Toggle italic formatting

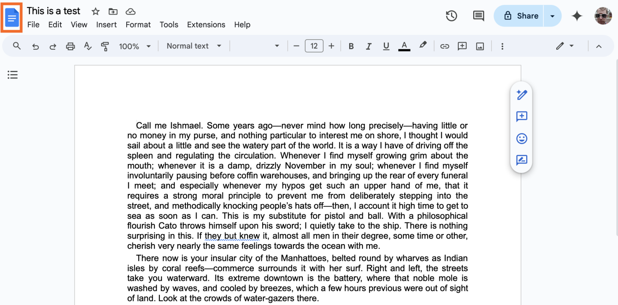369,46
